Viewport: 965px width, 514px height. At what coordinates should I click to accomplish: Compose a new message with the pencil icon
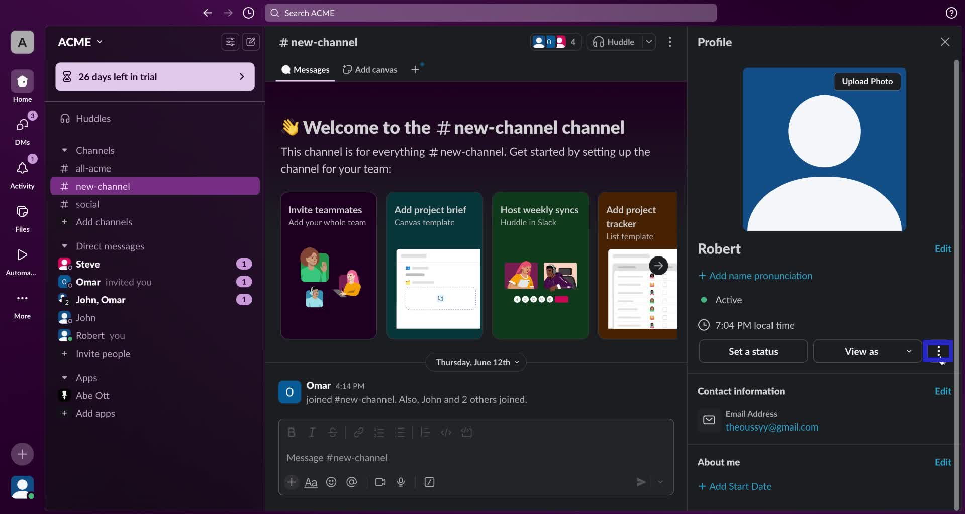pyautogui.click(x=251, y=42)
